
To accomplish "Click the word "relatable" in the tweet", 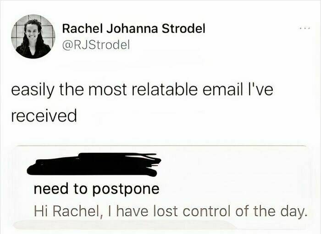I will [x=167, y=90].
